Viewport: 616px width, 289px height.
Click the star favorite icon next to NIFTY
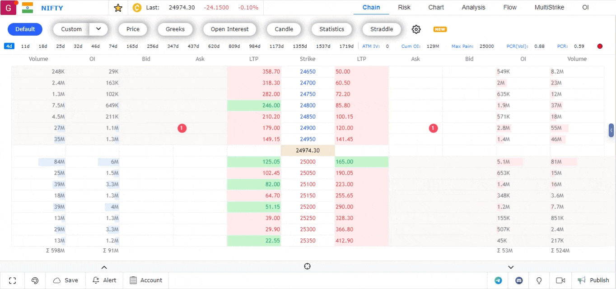(x=118, y=8)
